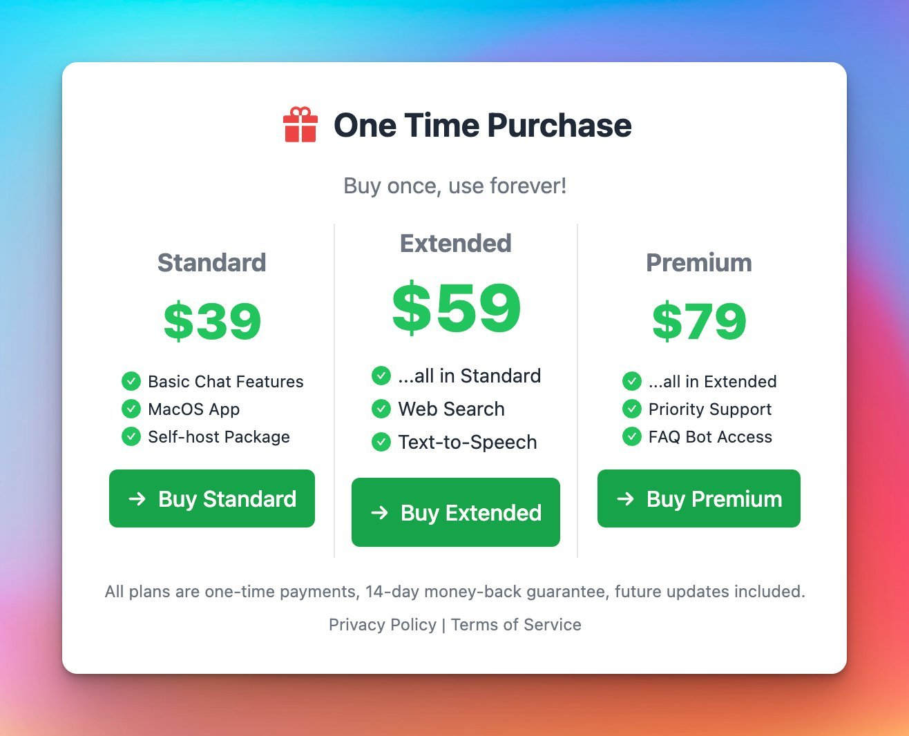Click the One Time Purchase heading
Viewport: 909px width, 736px height.
[482, 125]
